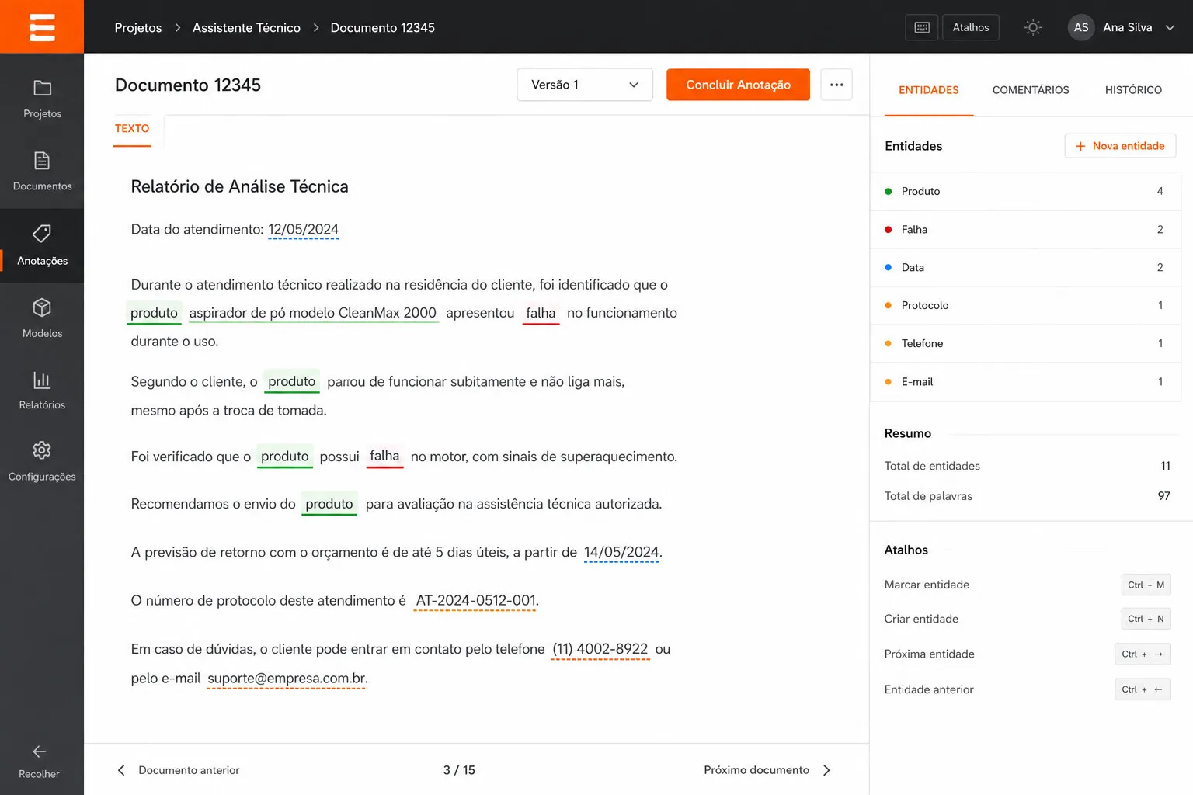The image size is (1193, 795).
Task: Select the TEXTO tab
Action: [132, 129]
